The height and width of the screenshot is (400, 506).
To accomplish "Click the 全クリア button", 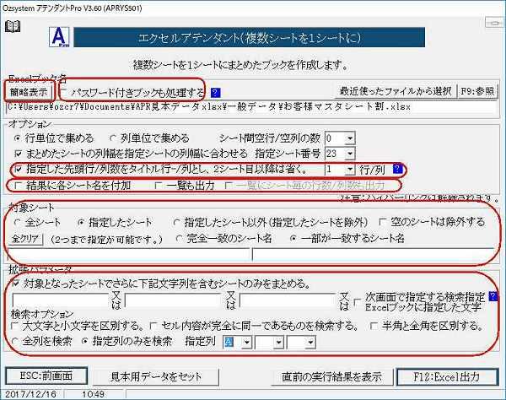I will click(x=25, y=239).
